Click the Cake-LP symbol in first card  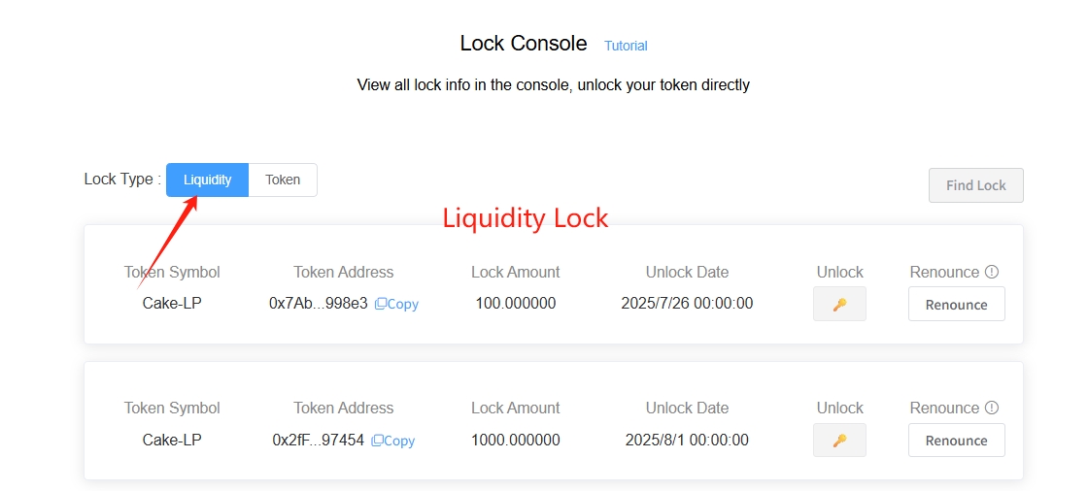[x=172, y=303]
